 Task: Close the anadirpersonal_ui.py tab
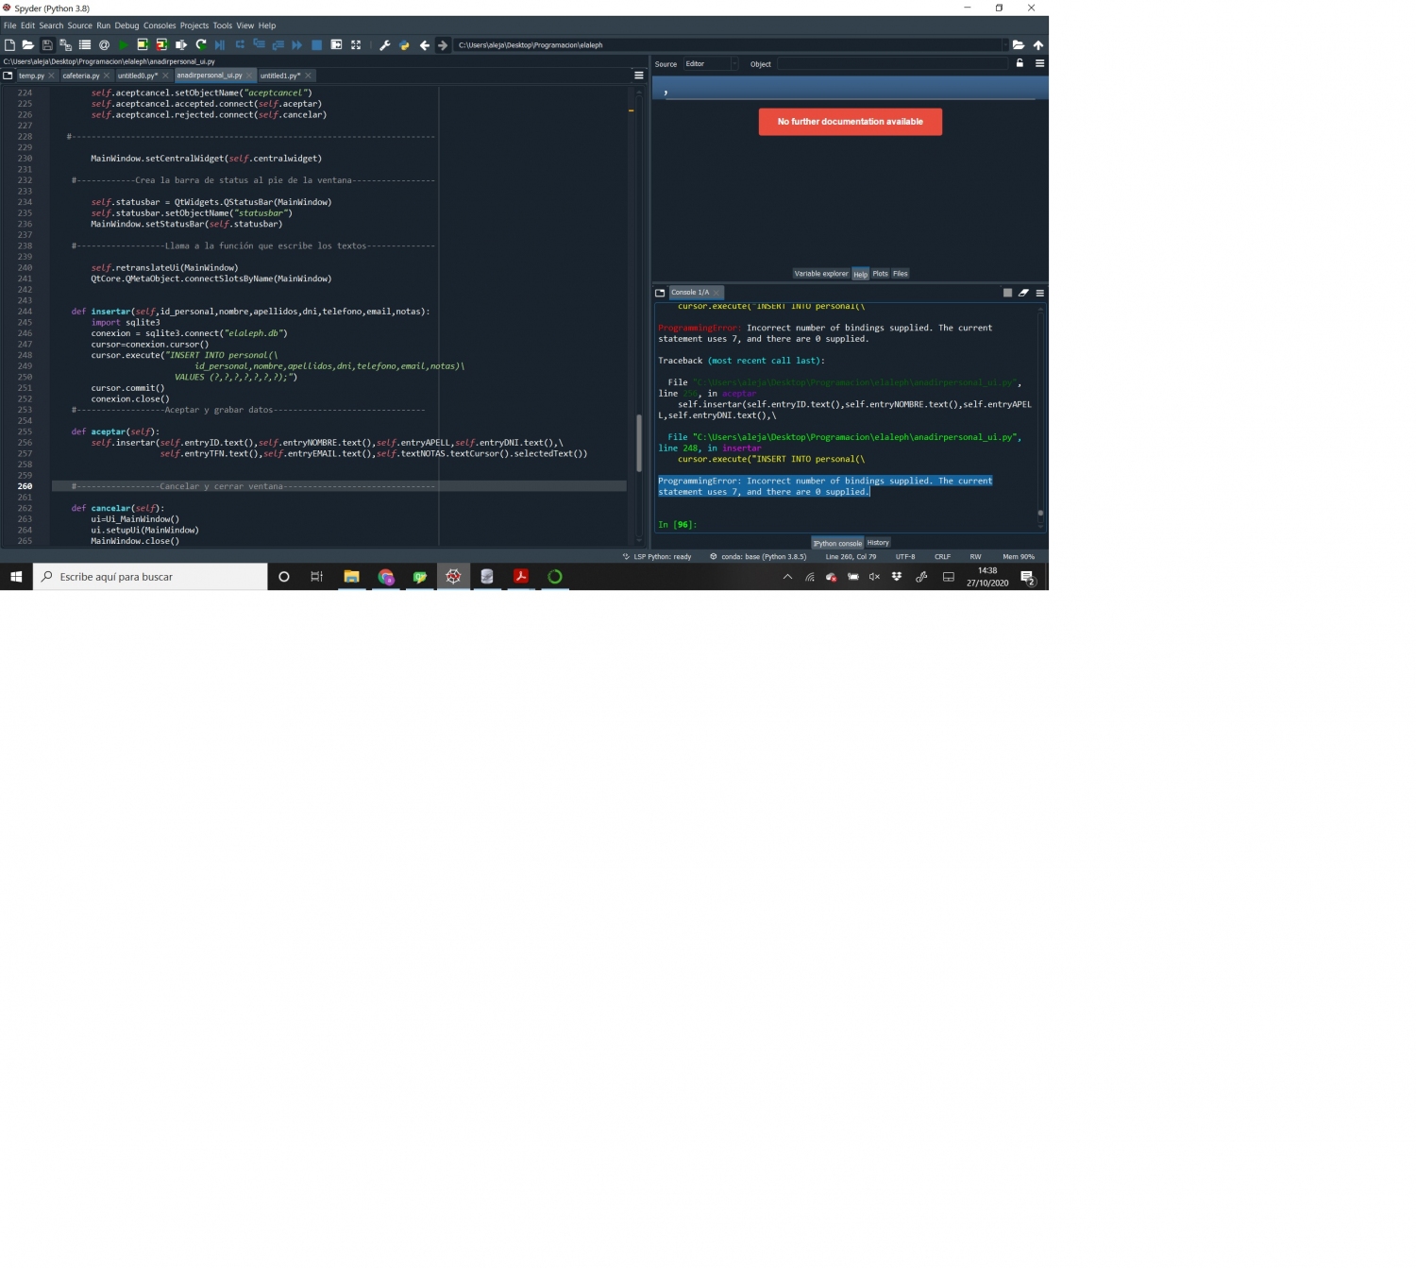250,76
